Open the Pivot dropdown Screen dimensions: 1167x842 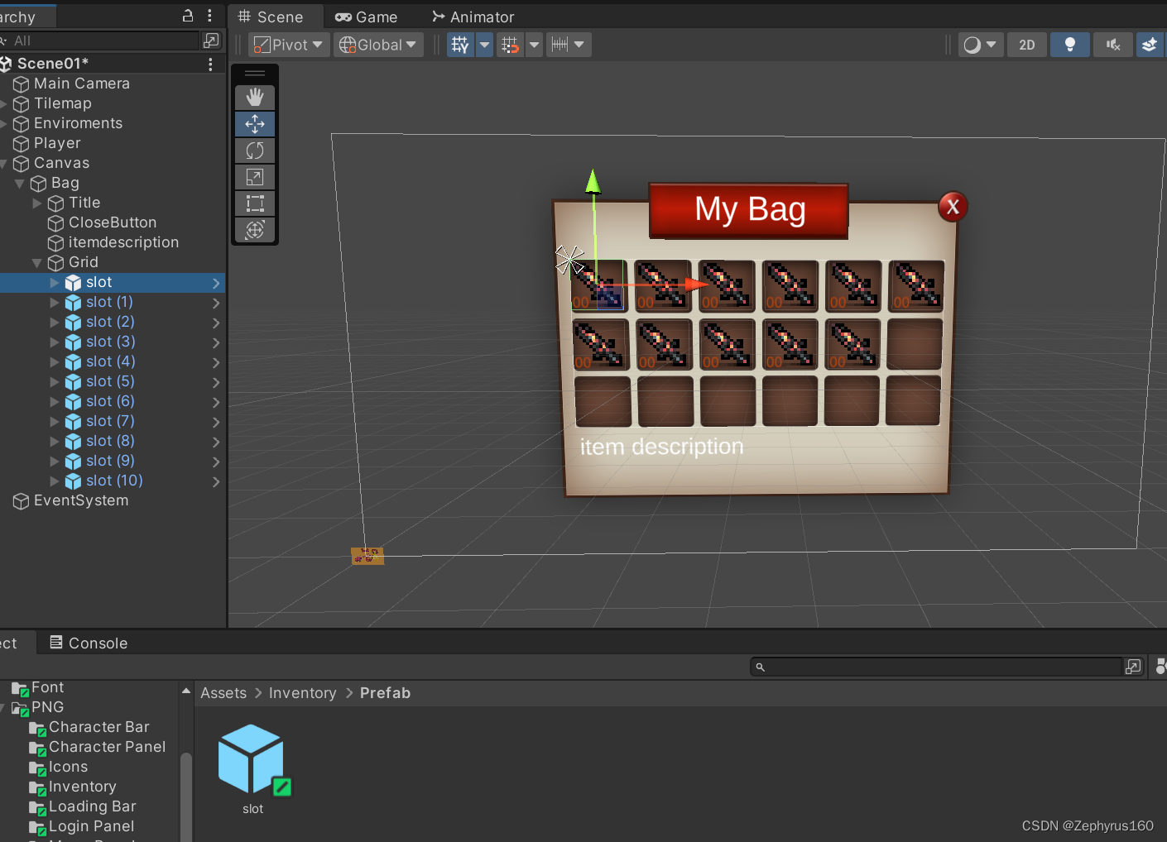[288, 45]
